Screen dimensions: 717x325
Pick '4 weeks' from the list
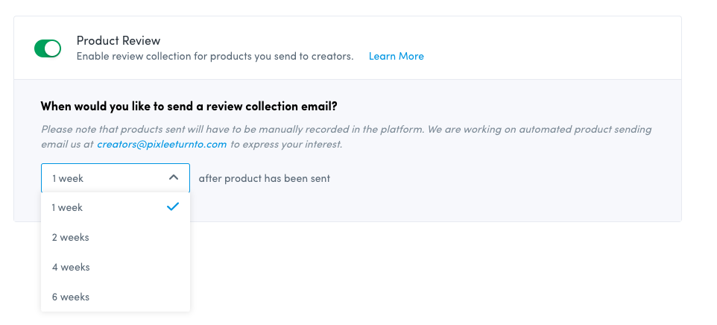70,267
